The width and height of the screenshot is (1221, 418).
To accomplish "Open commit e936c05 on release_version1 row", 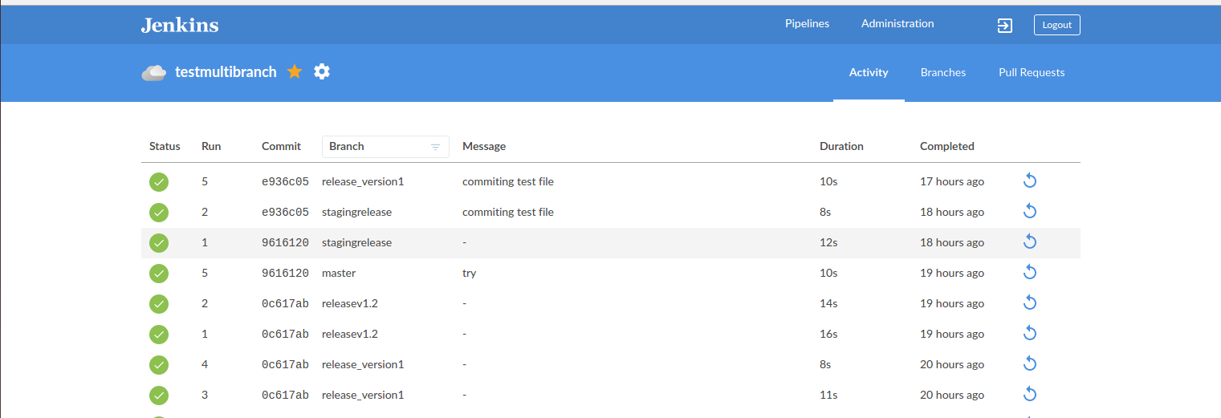I will coord(285,181).
